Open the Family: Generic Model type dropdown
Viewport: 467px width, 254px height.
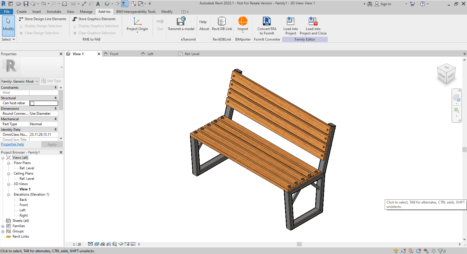[x=20, y=81]
